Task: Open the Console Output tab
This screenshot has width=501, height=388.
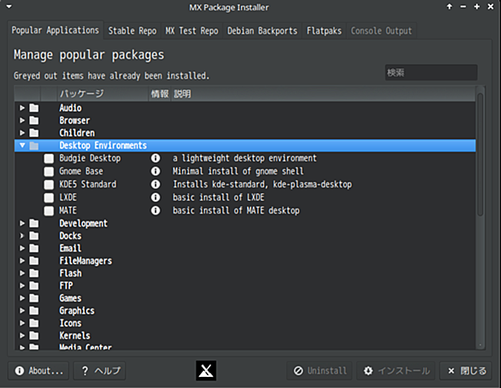Action: [381, 31]
